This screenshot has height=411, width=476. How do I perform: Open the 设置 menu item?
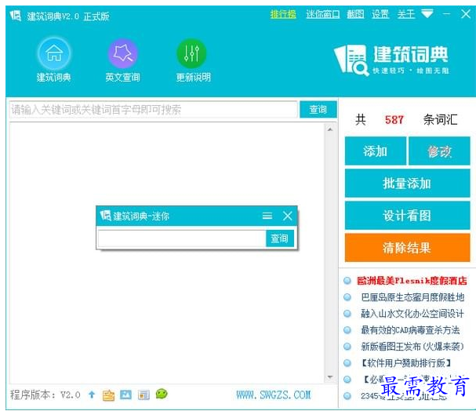pos(380,14)
